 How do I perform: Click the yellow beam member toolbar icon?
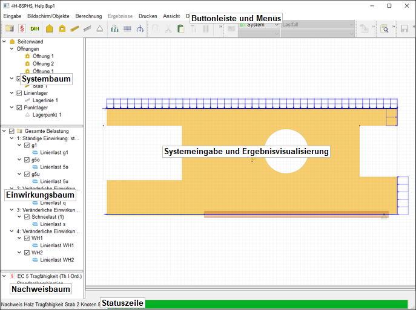coord(75,28)
